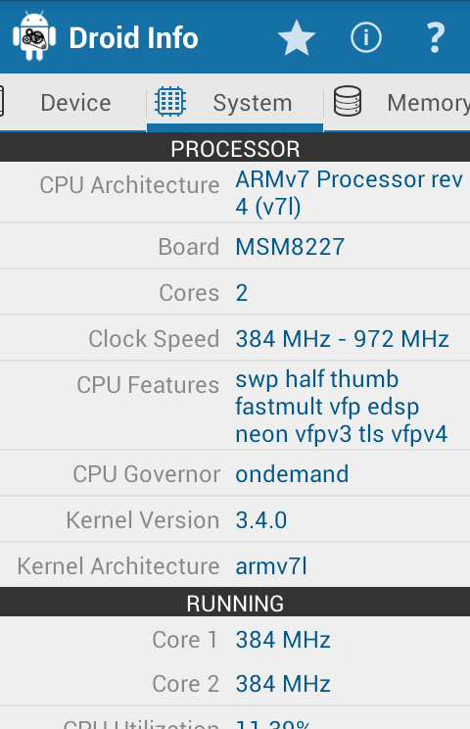The height and width of the screenshot is (729, 470).
Task: Click the star favorite icon
Action: 297,37
